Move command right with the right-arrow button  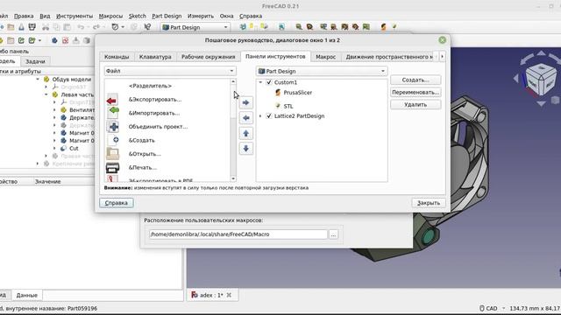245,102
